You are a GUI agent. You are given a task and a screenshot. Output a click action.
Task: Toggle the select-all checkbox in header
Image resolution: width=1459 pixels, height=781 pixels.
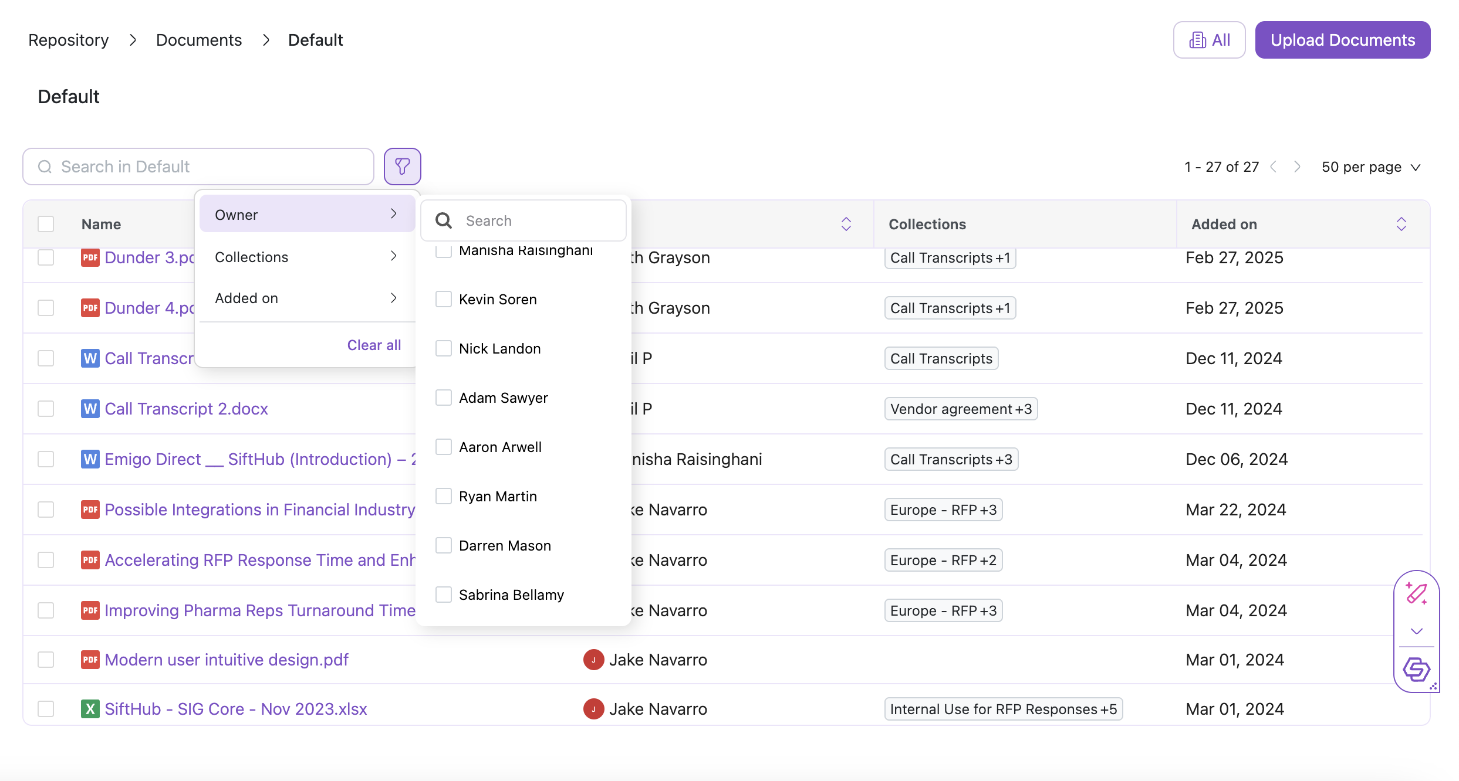[x=46, y=224]
